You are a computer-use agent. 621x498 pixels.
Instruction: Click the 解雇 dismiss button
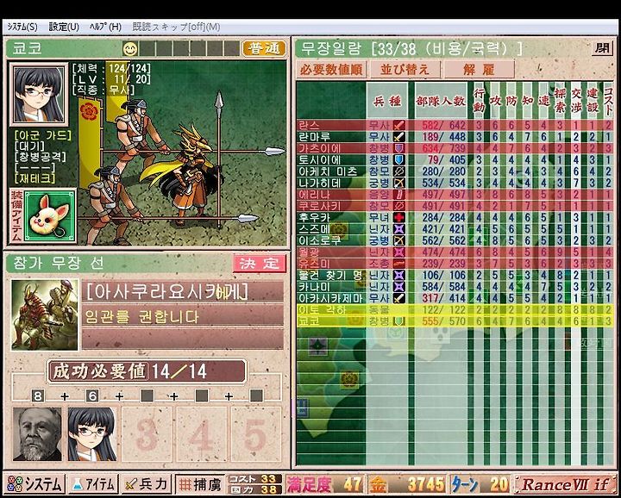pyautogui.click(x=479, y=70)
